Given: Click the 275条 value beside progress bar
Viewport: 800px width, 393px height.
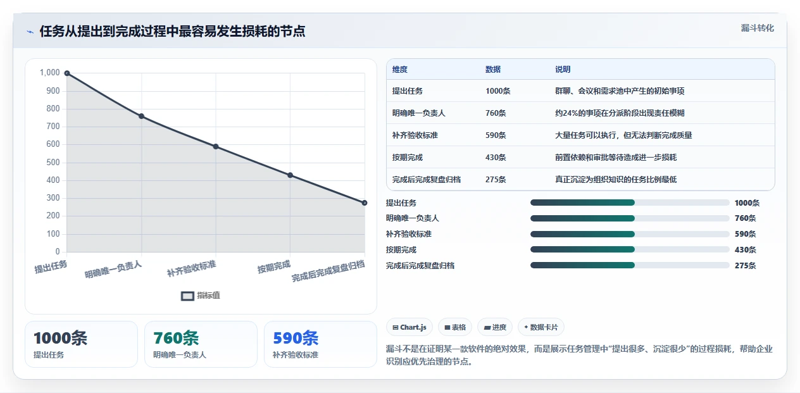Looking at the screenshot, I should coord(745,266).
